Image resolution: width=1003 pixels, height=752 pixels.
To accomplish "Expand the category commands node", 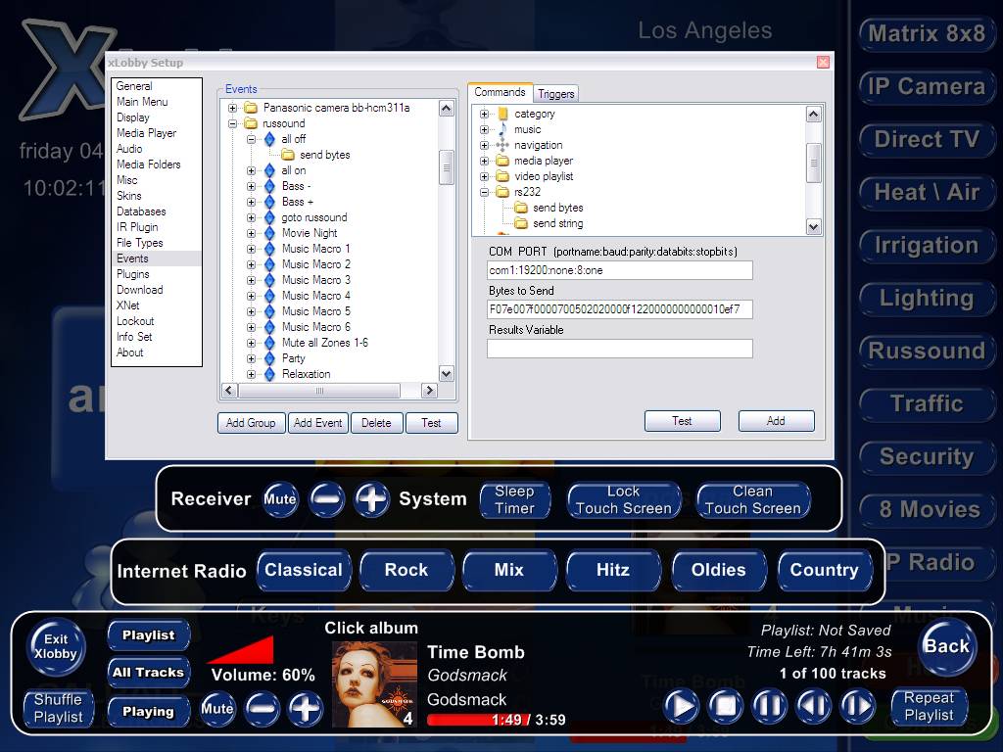I will click(484, 114).
